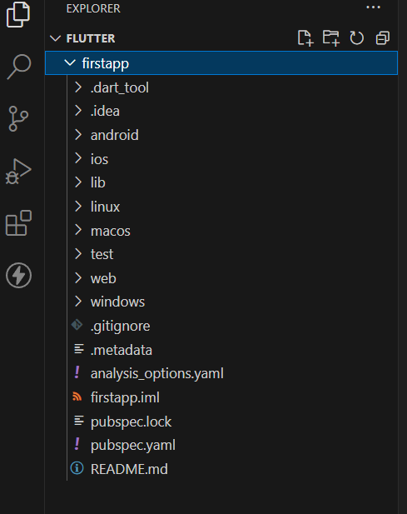The width and height of the screenshot is (407, 514).
Task: Open Run and Debug view
Action: point(18,172)
